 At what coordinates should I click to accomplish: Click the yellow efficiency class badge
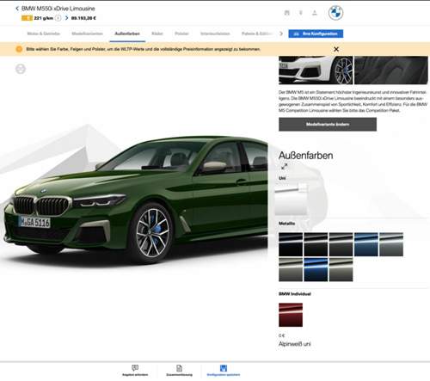tap(27, 18)
